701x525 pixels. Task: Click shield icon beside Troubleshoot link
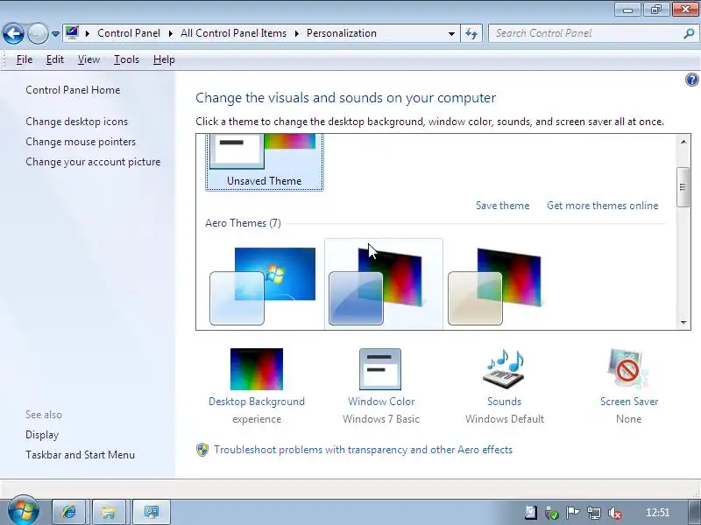click(202, 450)
